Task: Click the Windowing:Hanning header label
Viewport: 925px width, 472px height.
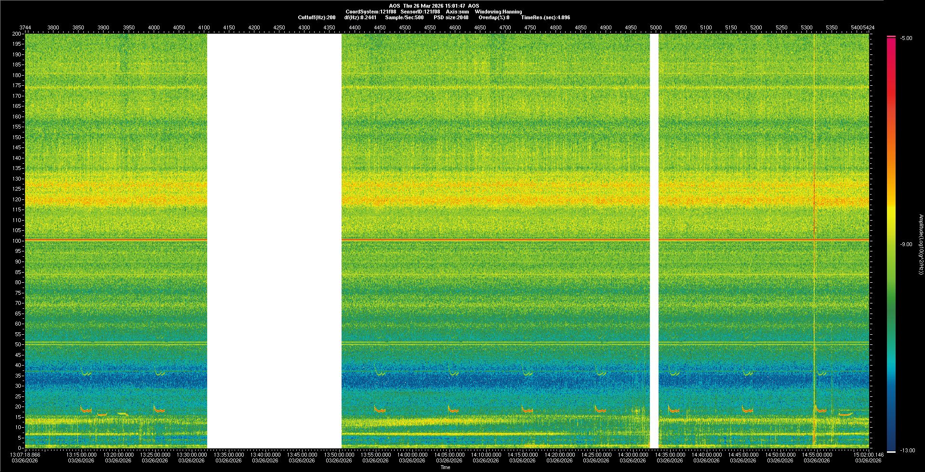Action: click(498, 12)
